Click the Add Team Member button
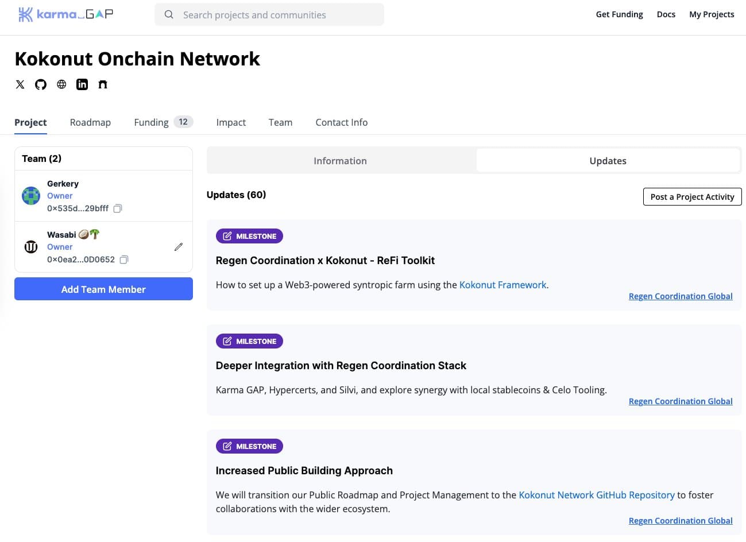Screen dimensions: 746x542 (103, 289)
